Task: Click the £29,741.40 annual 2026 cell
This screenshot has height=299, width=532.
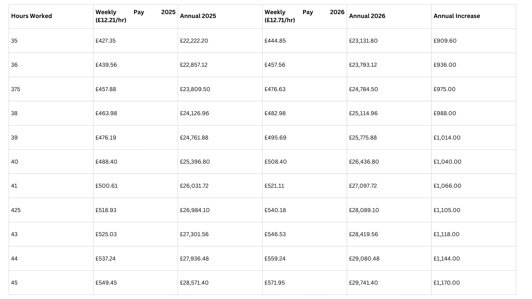Action: coord(363,283)
